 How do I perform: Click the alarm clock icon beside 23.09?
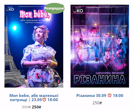[x=44, y=100]
